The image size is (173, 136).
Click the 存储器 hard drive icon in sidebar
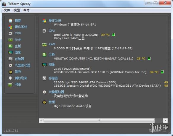10,59
